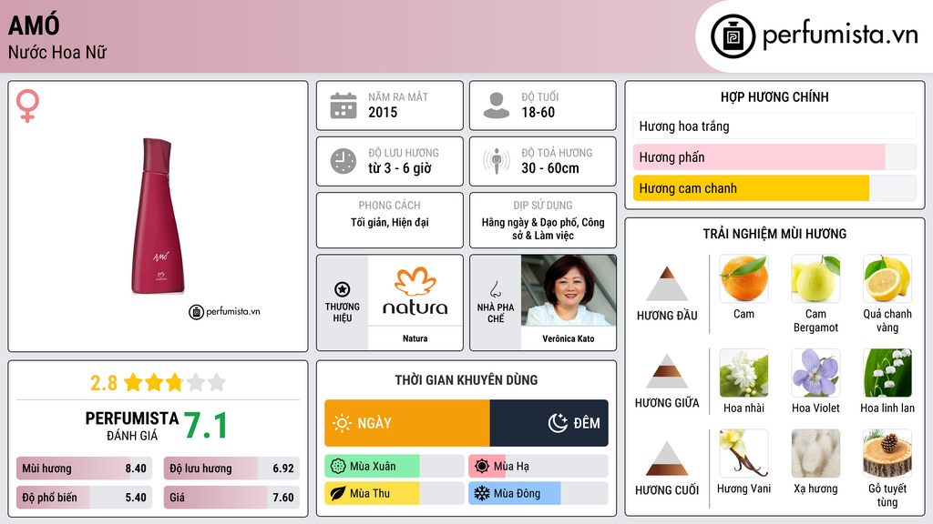
Task: Click the Xạ hương musk image
Action: tap(815, 453)
